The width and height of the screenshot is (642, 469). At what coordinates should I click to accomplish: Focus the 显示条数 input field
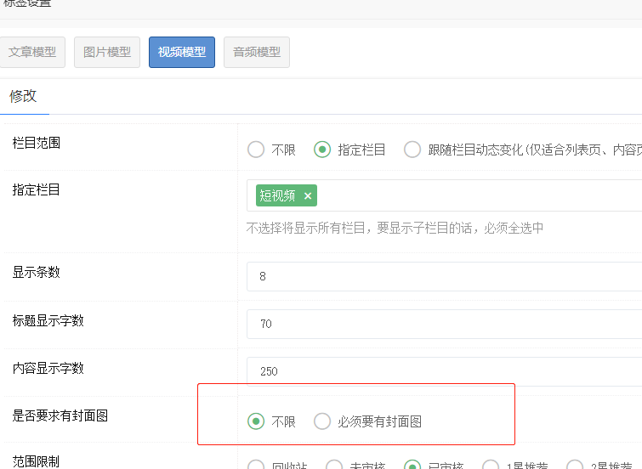[x=442, y=276]
